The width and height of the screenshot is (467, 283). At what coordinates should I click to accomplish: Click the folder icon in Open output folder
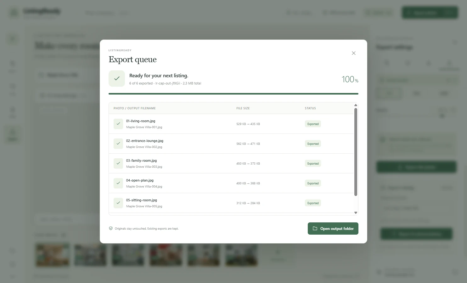click(x=315, y=229)
